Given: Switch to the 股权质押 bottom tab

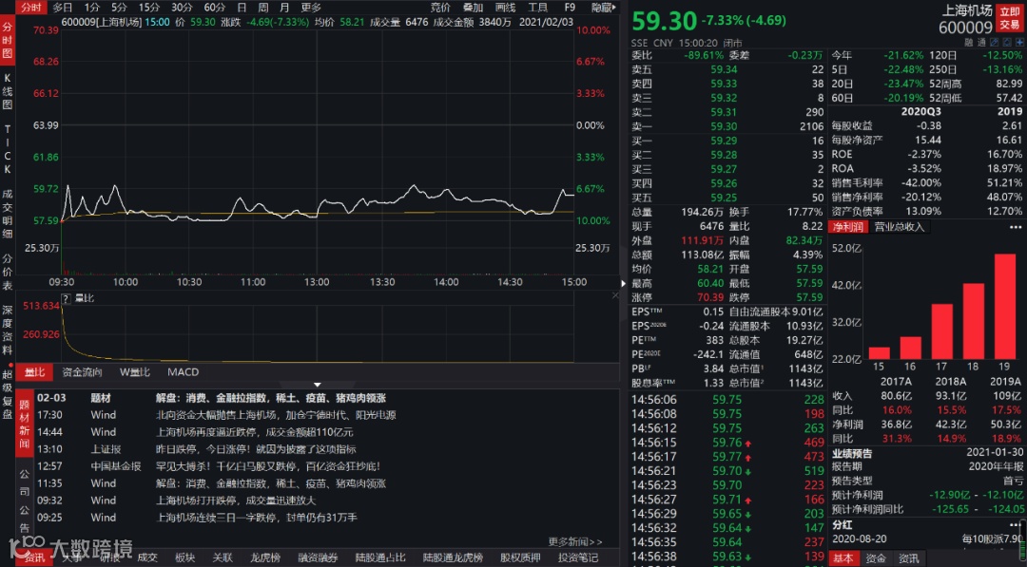Looking at the screenshot, I should 520,558.
